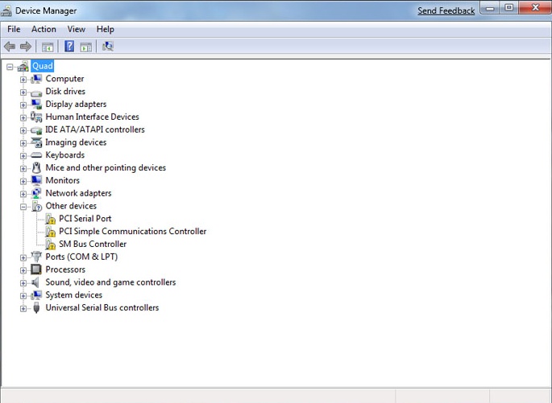The image size is (552, 403).
Task: Click the Scan for hardware changes icon
Action: tap(108, 46)
